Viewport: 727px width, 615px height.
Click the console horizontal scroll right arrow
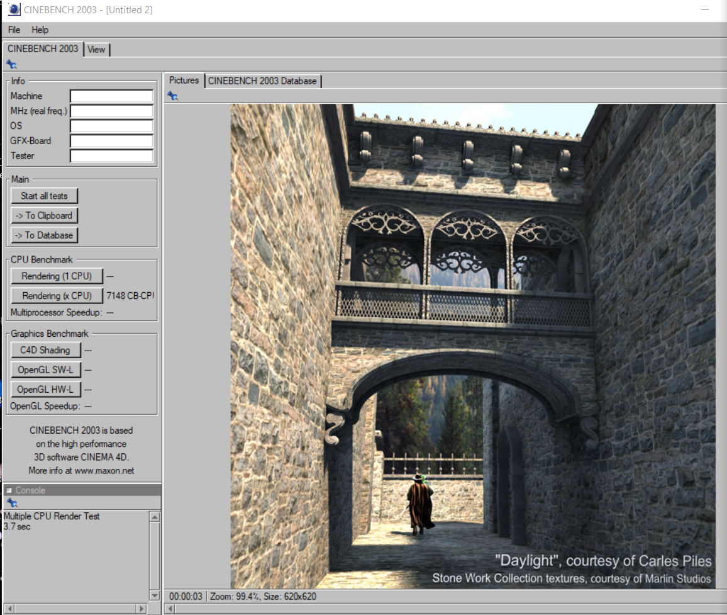[142, 609]
